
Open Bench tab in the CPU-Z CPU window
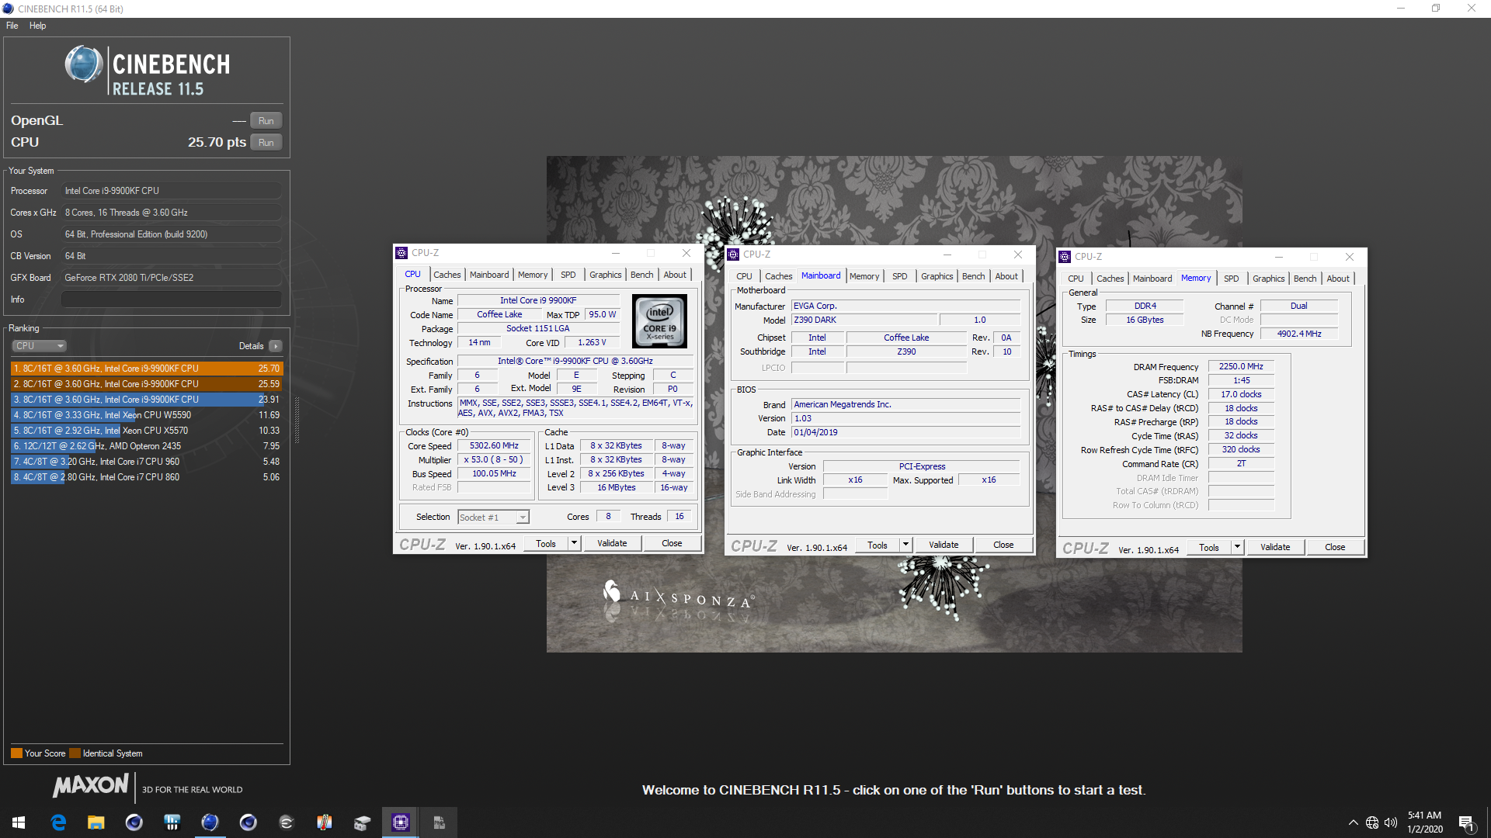click(642, 275)
